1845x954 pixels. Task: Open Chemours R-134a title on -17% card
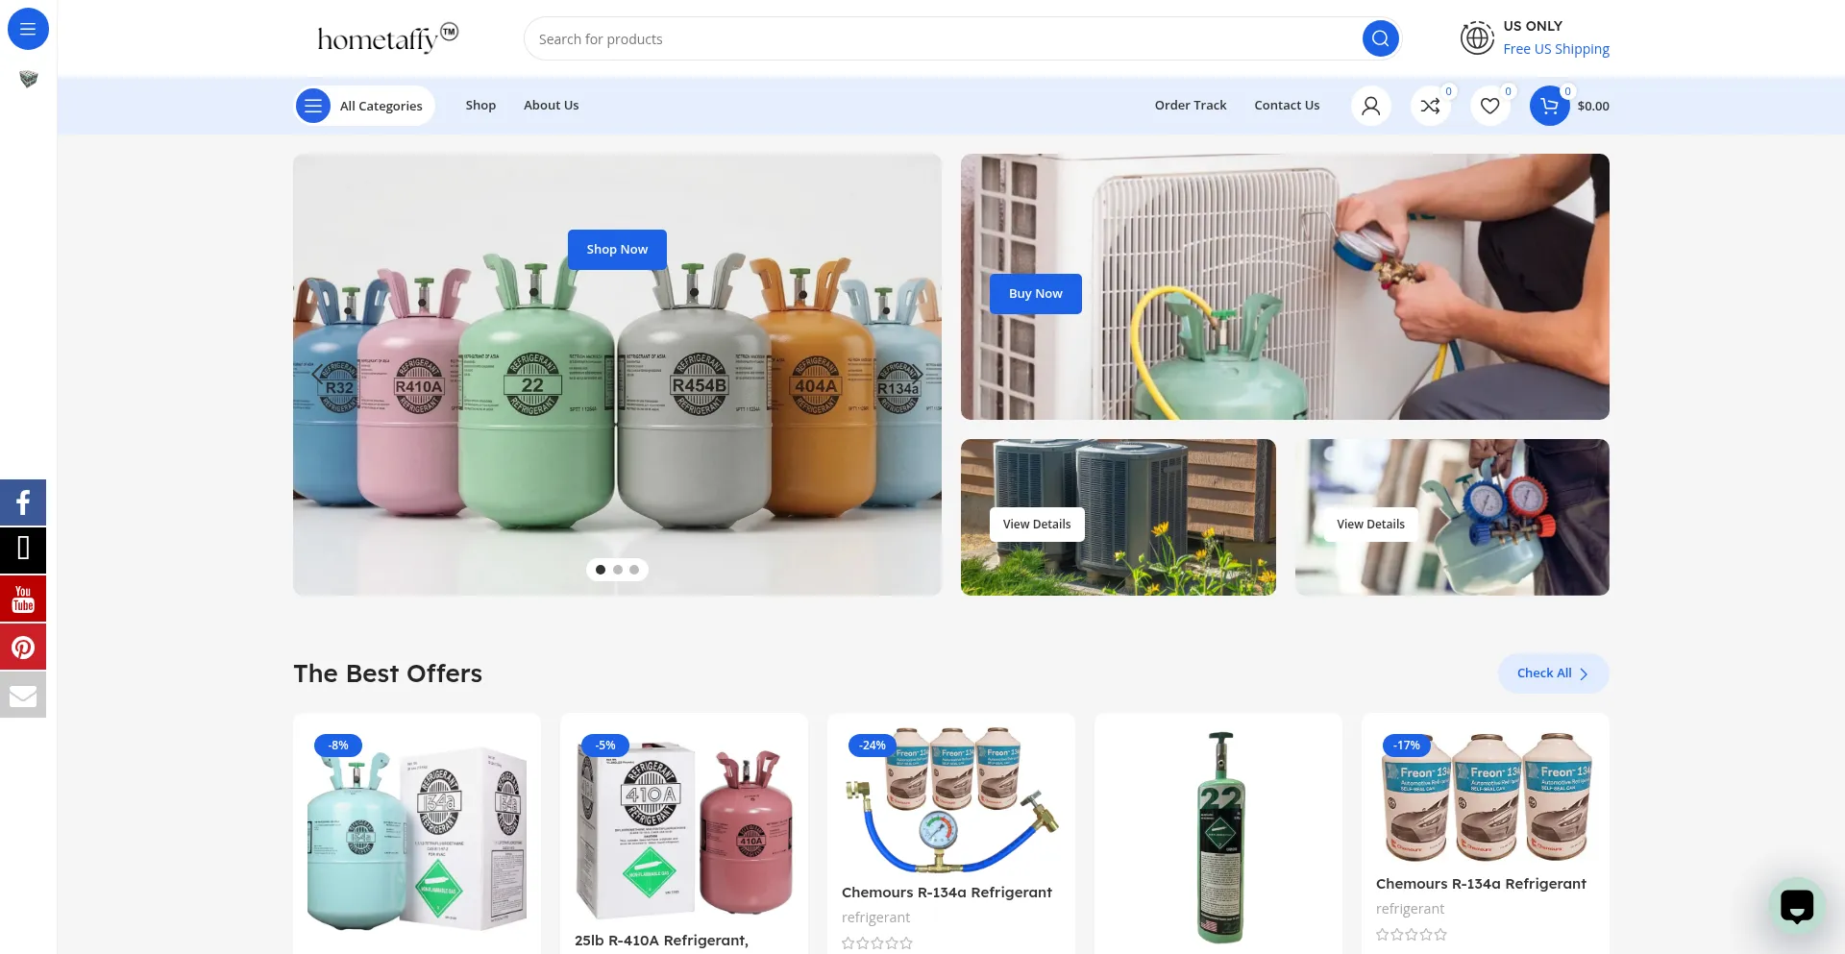point(1481,884)
